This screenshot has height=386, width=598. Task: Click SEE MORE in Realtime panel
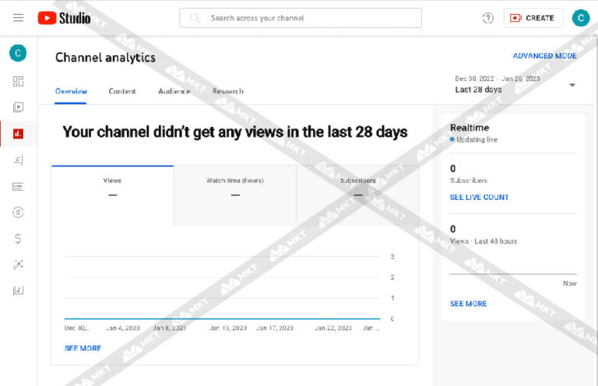coord(468,304)
